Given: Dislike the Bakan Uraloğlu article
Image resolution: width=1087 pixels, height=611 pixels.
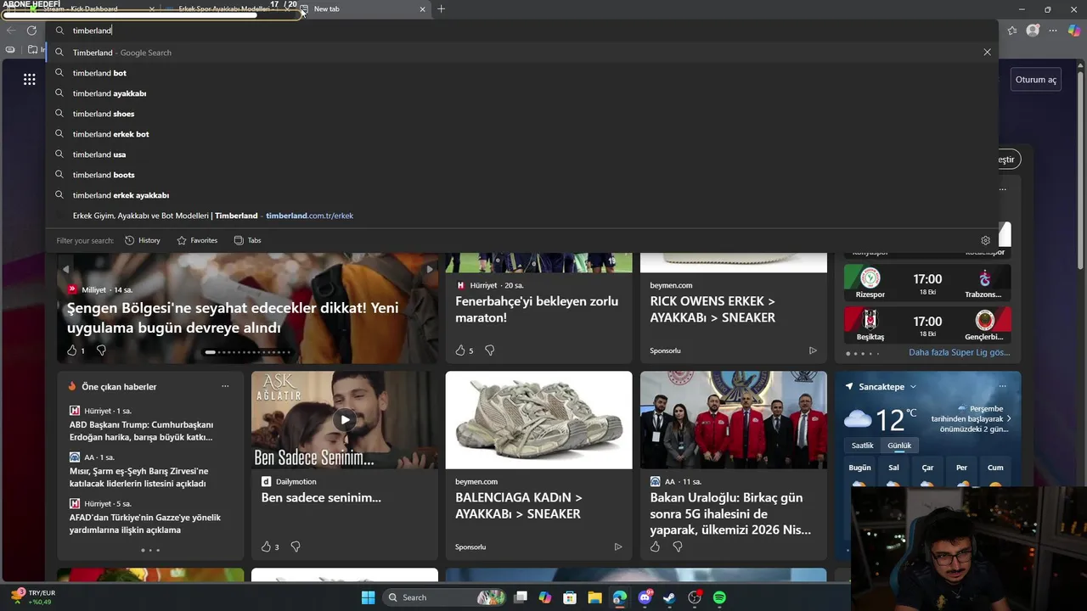Looking at the screenshot, I should pyautogui.click(x=678, y=547).
